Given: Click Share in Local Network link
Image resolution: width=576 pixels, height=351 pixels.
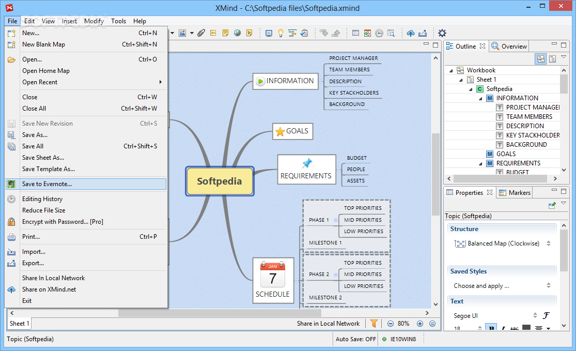Looking at the screenshot, I should coord(328,324).
